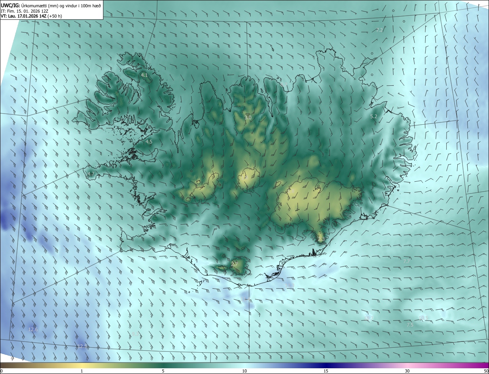Click the 10.5 value label over the sea
489x374 pixels.
(423, 317)
